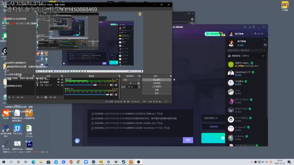The height and width of the screenshot is (165, 294).
Task: Click the purple send button in chat
Action: tap(188, 140)
